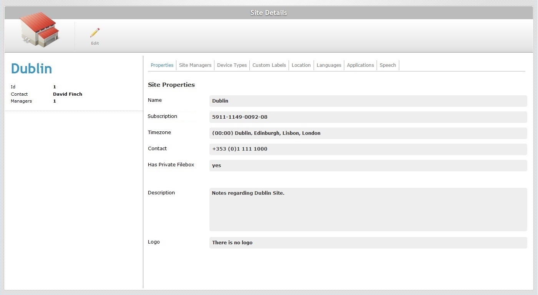The image size is (538, 295).
Task: Click the red-roofed warehouse site icon
Action: click(x=40, y=30)
